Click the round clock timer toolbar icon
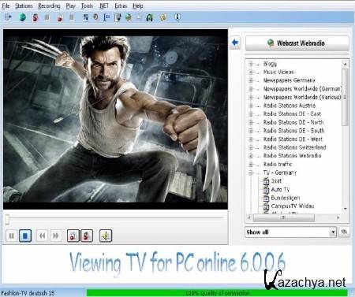 95,17
